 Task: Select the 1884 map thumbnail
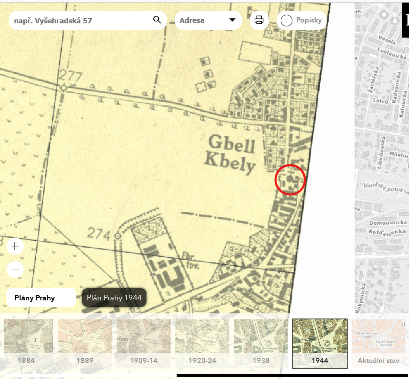[x=29, y=344]
